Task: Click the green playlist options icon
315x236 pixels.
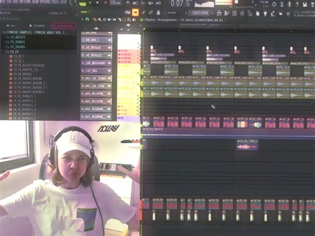Action: pos(141,20)
